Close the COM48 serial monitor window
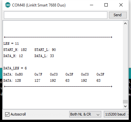This screenshot has width=131, height=122. [x=121, y=5]
